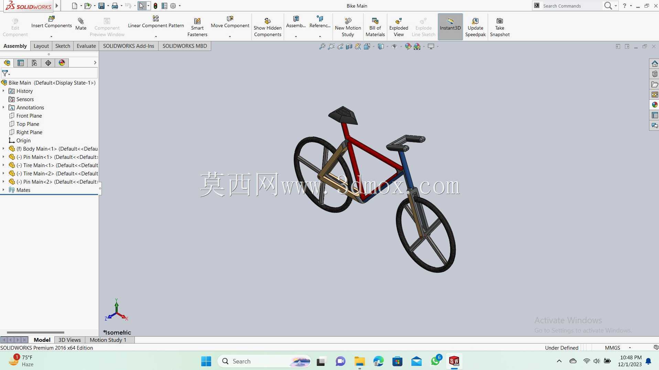Viewport: 659px width, 370px height.
Task: Click Take Snapshot
Action: tap(500, 27)
